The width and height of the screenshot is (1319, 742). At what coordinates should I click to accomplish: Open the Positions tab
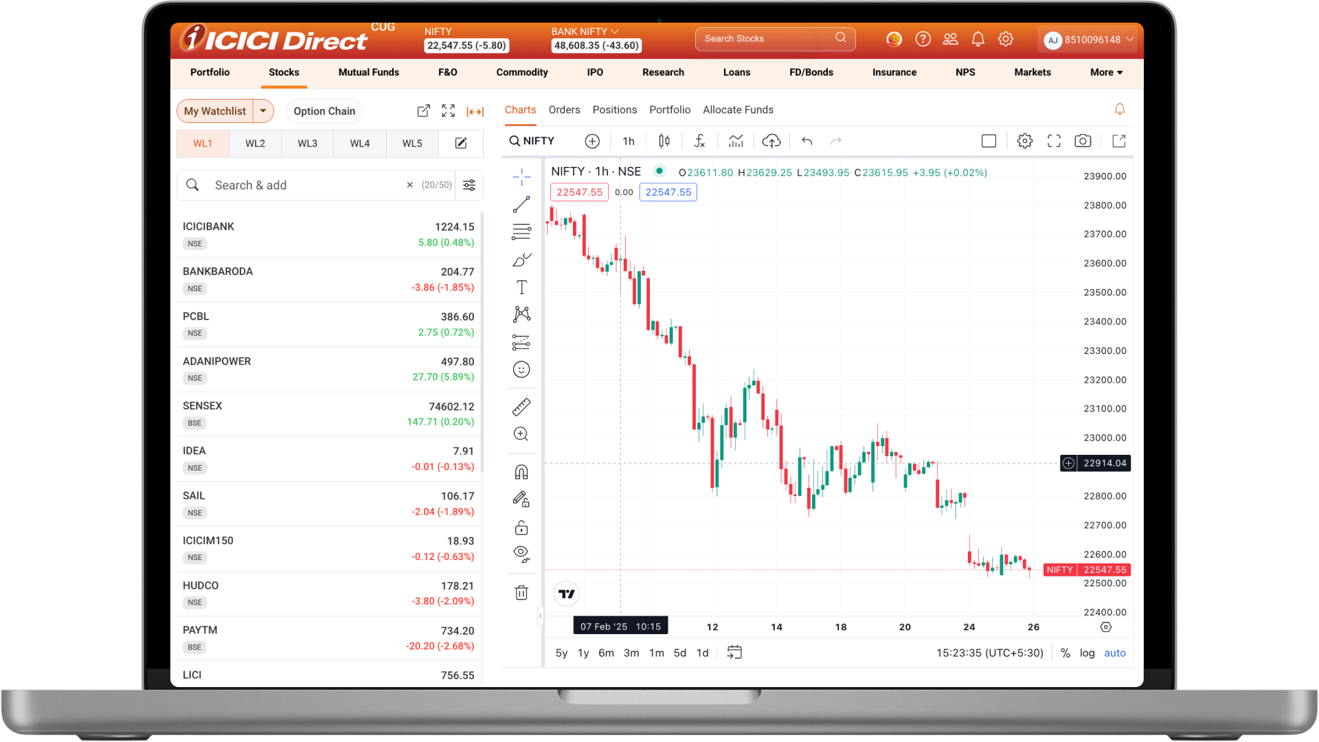(615, 110)
